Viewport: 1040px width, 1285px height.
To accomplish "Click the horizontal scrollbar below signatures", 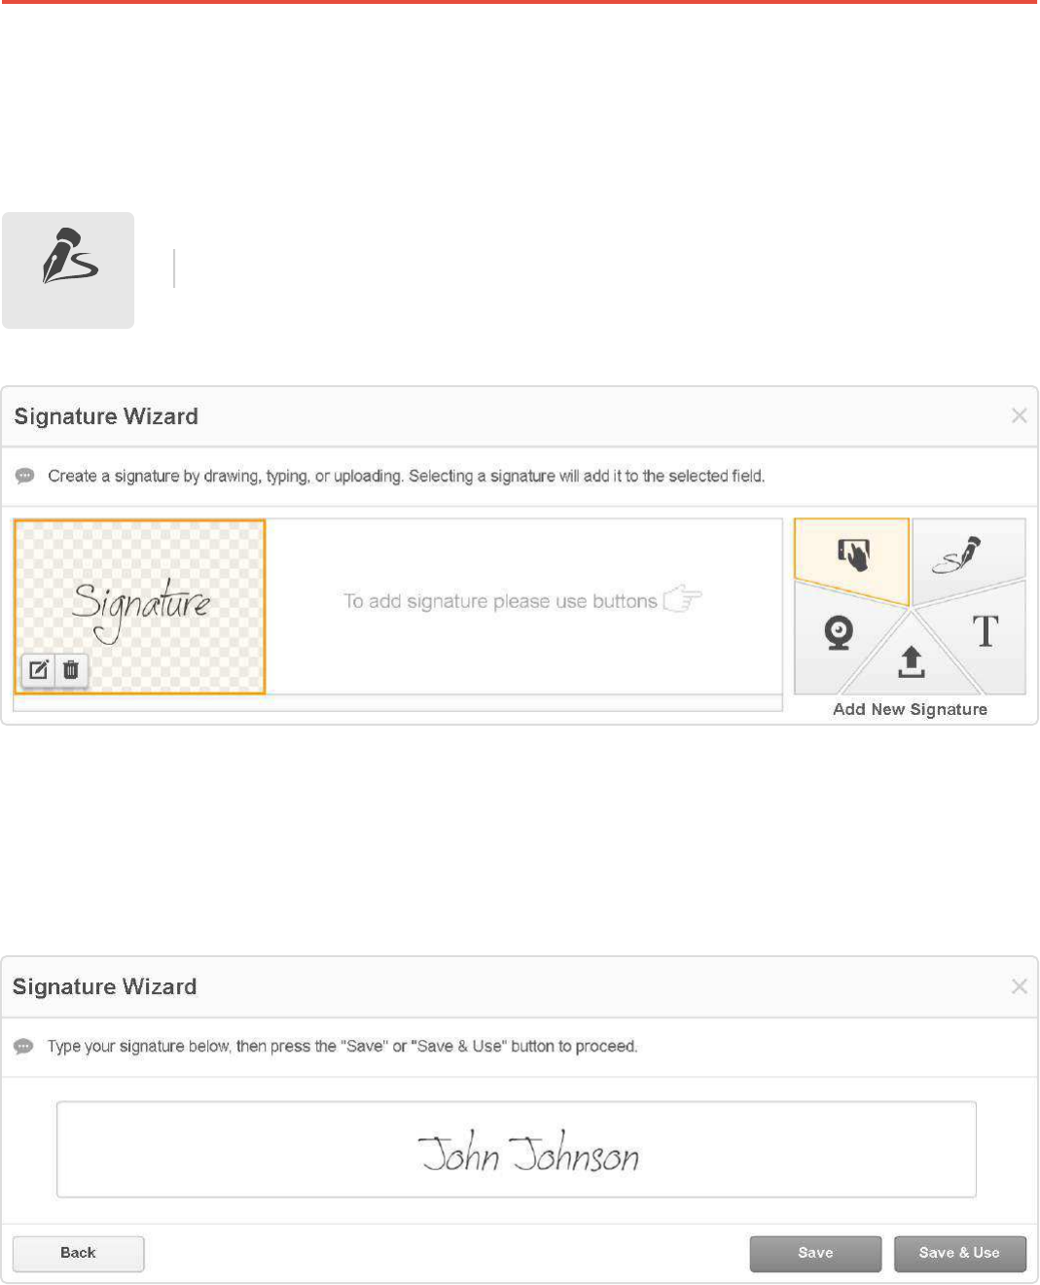I will [397, 703].
